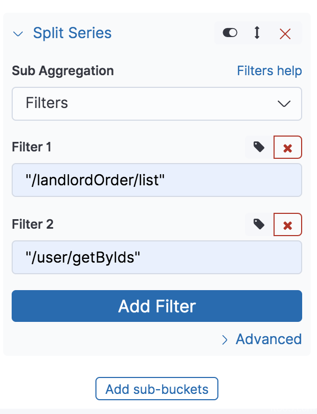Screen dimensions: 317x414
Task: Toggle the Split Series aggregation switch
Action: pos(230,33)
